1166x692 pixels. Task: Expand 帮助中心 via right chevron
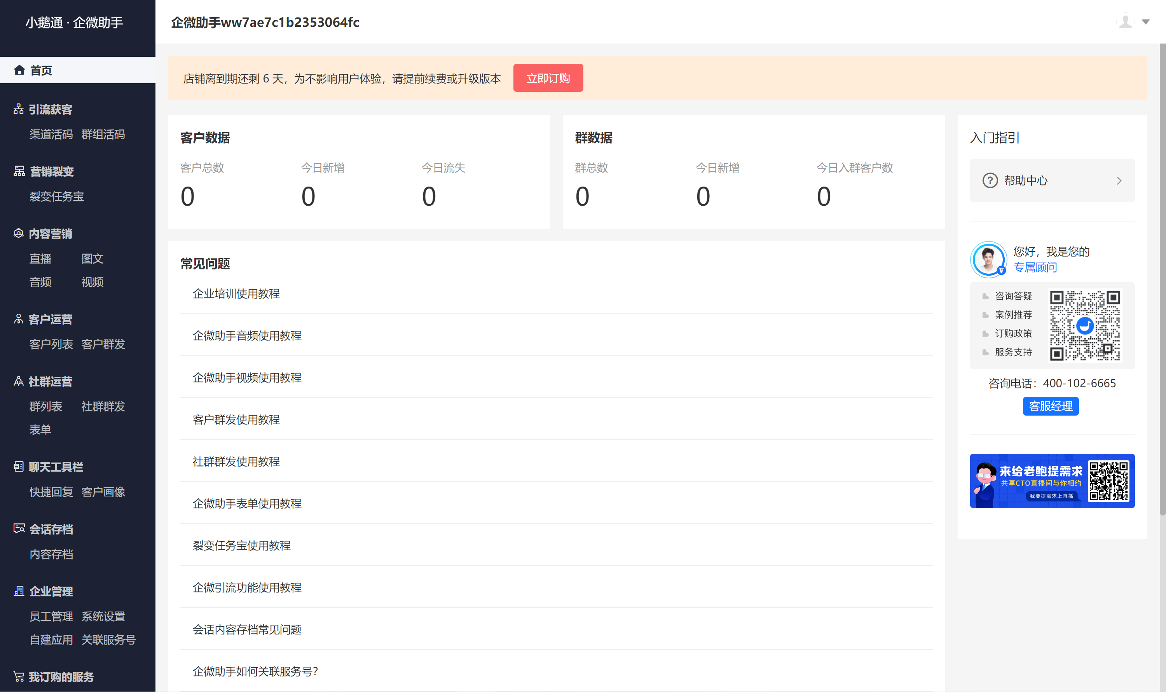click(x=1119, y=180)
